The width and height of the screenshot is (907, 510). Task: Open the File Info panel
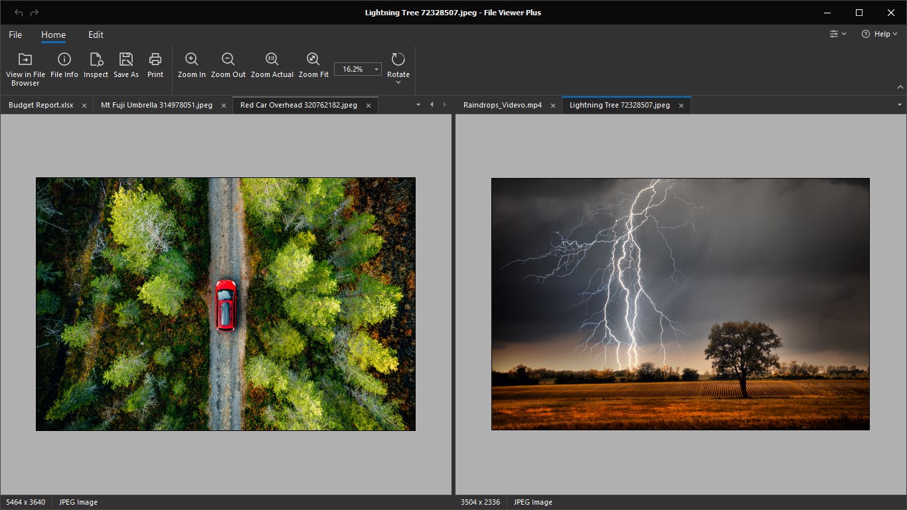pos(64,59)
